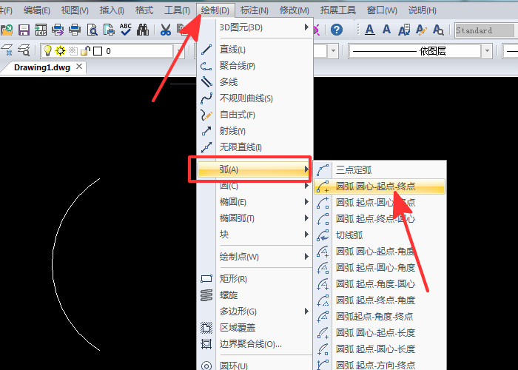Choose 切线弧 tangent arc option
518x370 pixels.
(349, 235)
